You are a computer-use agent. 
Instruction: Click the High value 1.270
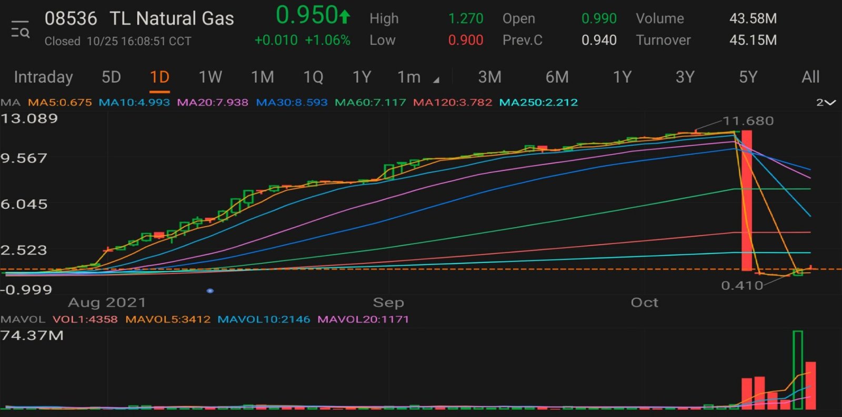click(x=466, y=18)
